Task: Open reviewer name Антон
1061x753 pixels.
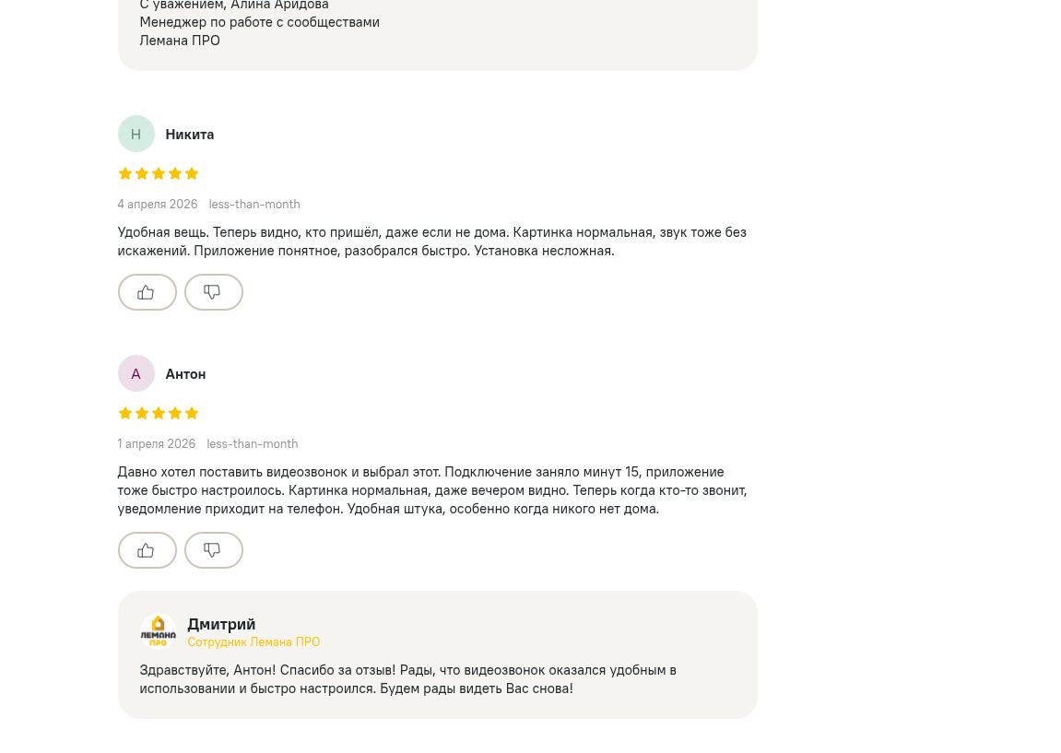Action: click(x=185, y=374)
